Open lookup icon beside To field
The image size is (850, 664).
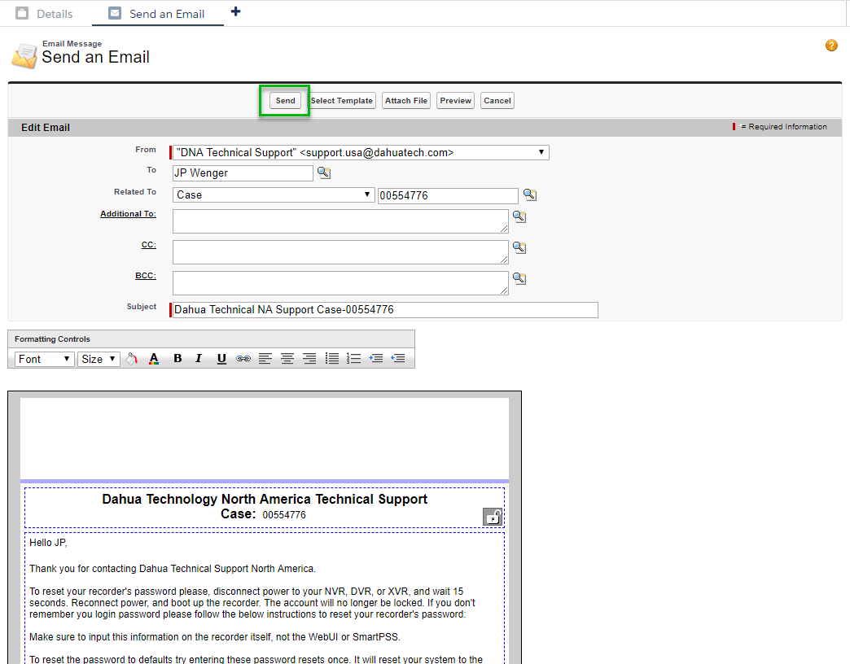click(323, 173)
